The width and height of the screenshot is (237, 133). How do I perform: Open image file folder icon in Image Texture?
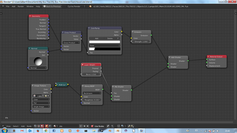point(46,96)
